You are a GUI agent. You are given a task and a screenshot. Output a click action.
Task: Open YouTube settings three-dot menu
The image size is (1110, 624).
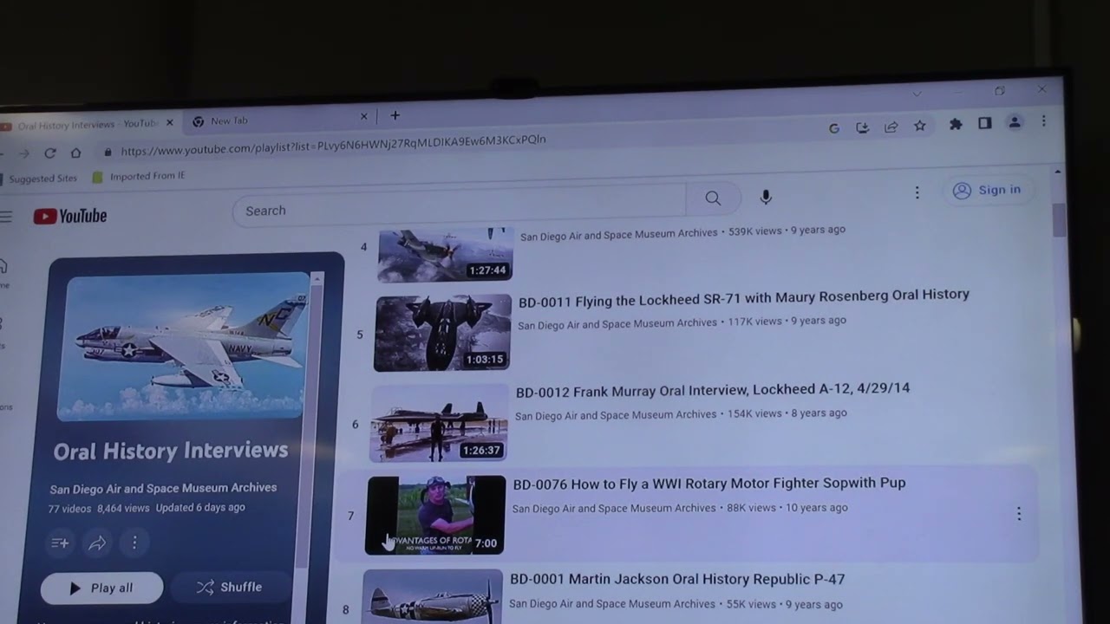(917, 192)
